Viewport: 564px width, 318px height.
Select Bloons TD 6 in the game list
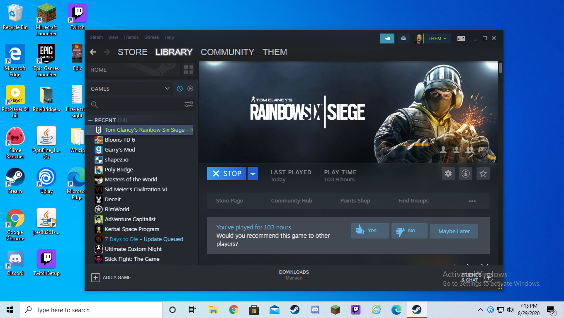click(x=139, y=140)
